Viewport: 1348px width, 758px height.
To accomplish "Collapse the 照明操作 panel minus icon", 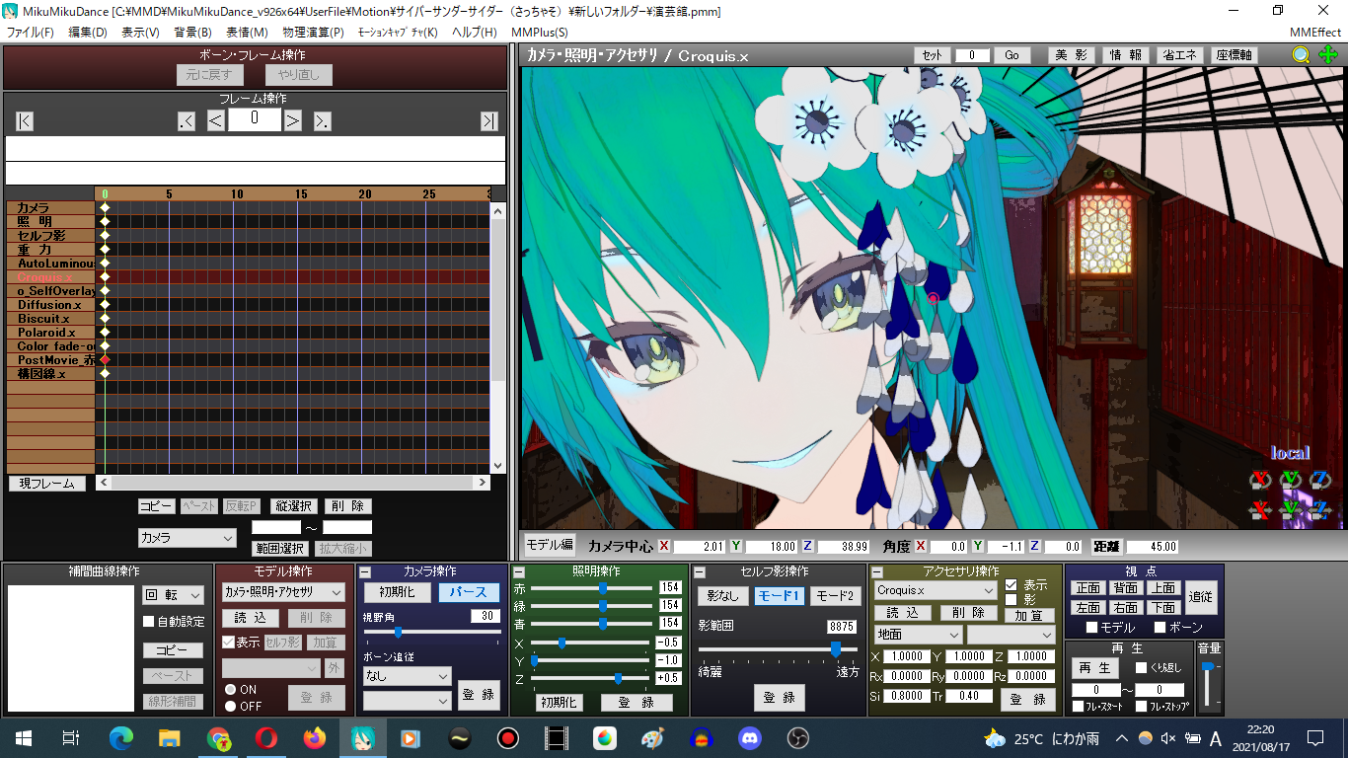I will pyautogui.click(x=519, y=572).
